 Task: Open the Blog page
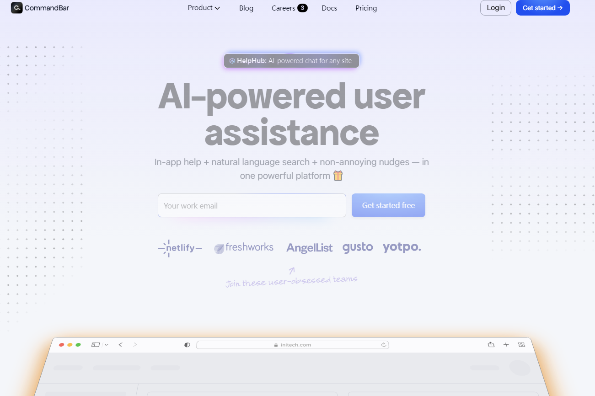click(x=246, y=8)
